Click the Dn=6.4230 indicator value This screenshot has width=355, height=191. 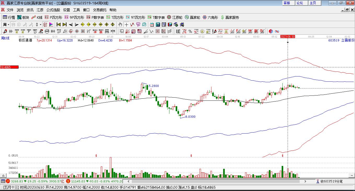pyautogui.click(x=105, y=40)
